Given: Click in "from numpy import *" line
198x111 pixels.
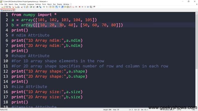Looking at the screenshot, I should [34, 15].
